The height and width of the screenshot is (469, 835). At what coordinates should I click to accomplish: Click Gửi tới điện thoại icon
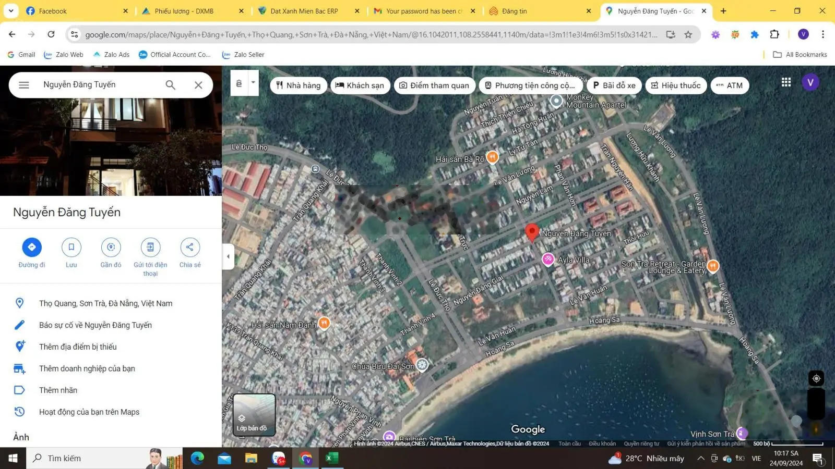click(x=150, y=247)
